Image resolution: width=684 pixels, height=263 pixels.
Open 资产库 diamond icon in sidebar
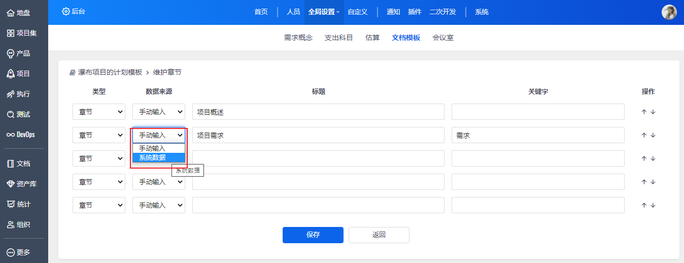click(10, 184)
